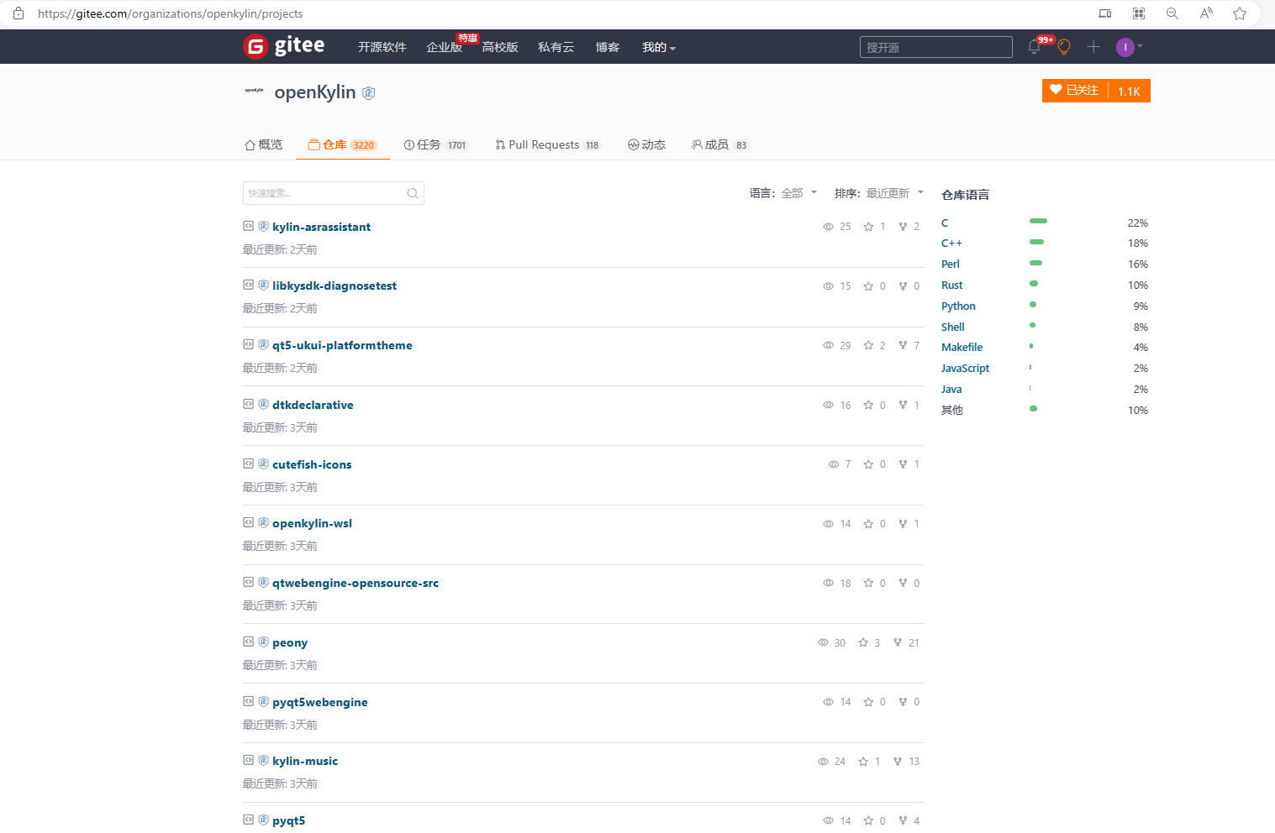Click the browser zoom magnifier icon
The width and height of the screenshot is (1275, 833).
pos(1172,13)
